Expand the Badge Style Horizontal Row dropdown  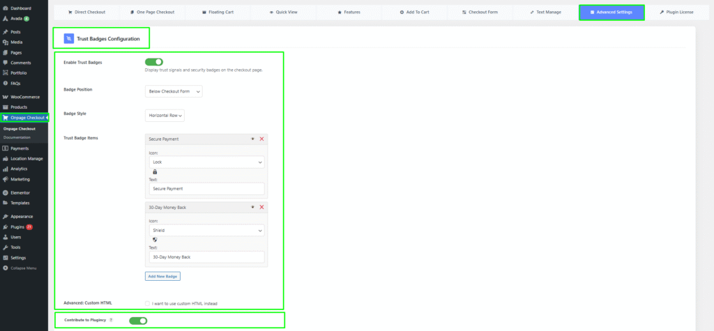tap(165, 115)
